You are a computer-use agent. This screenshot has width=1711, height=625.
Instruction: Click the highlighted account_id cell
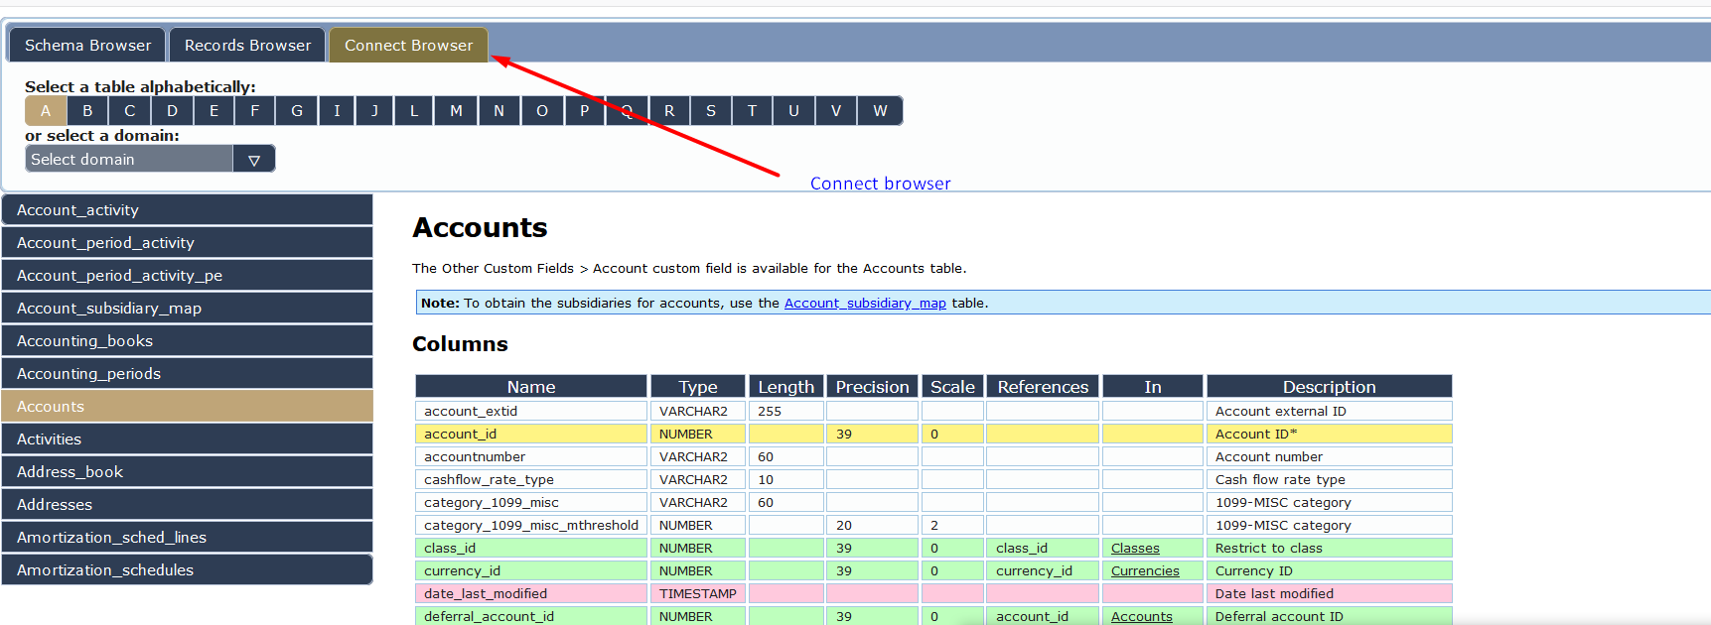[531, 434]
